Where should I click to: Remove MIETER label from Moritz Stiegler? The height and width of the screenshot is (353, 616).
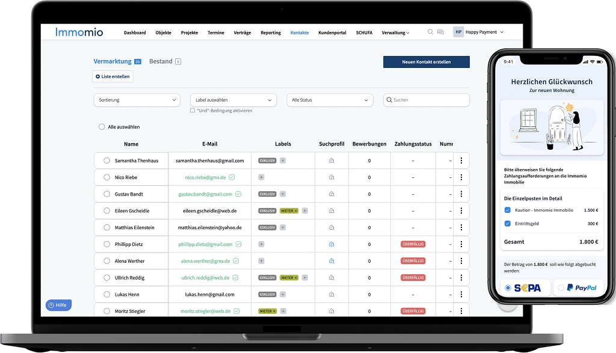point(274,311)
